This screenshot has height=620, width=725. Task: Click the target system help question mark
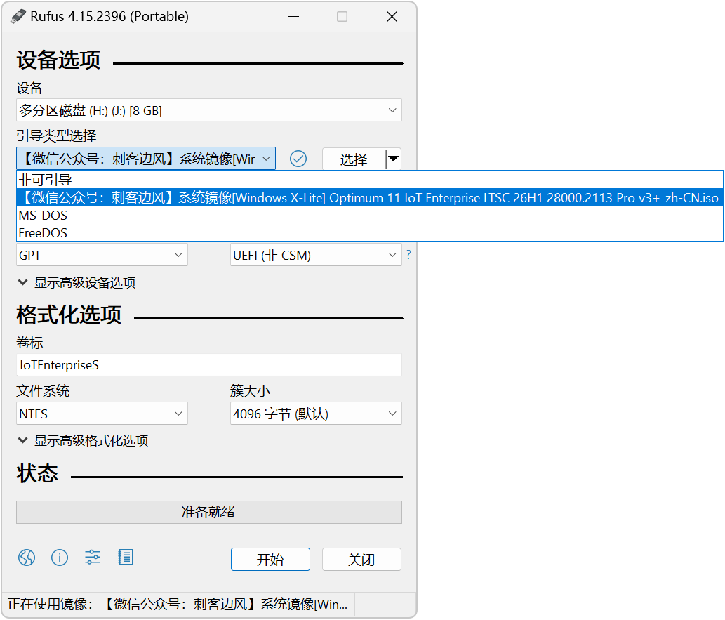(408, 255)
